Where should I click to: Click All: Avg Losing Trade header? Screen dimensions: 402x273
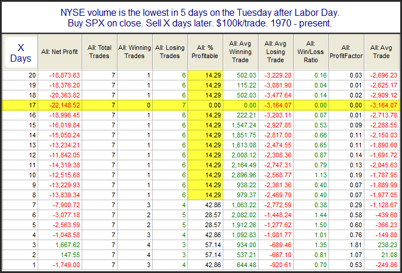(x=276, y=52)
